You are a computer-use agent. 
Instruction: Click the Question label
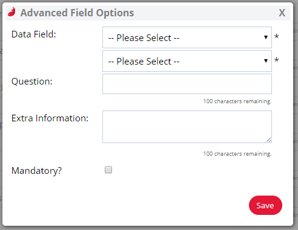click(x=32, y=81)
